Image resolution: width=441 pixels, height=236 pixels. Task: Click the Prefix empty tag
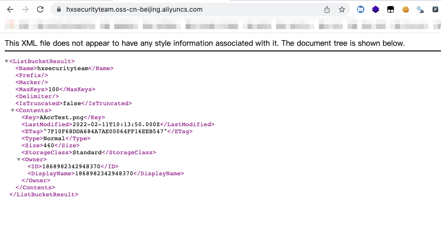(x=32, y=75)
